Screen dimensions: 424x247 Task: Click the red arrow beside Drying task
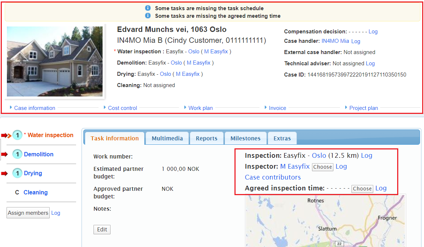pyautogui.click(x=4, y=173)
